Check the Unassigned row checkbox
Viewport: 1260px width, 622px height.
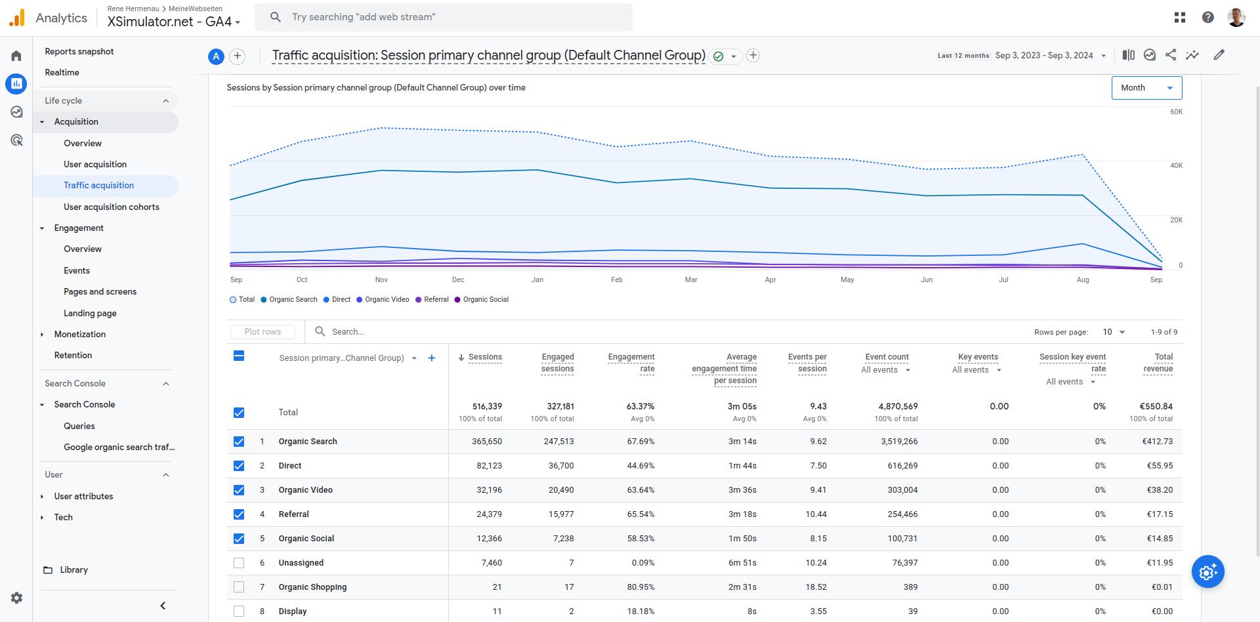239,563
